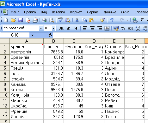Apply thousands separator 000 format
The width and height of the screenshot is (148, 123).
point(131,28)
